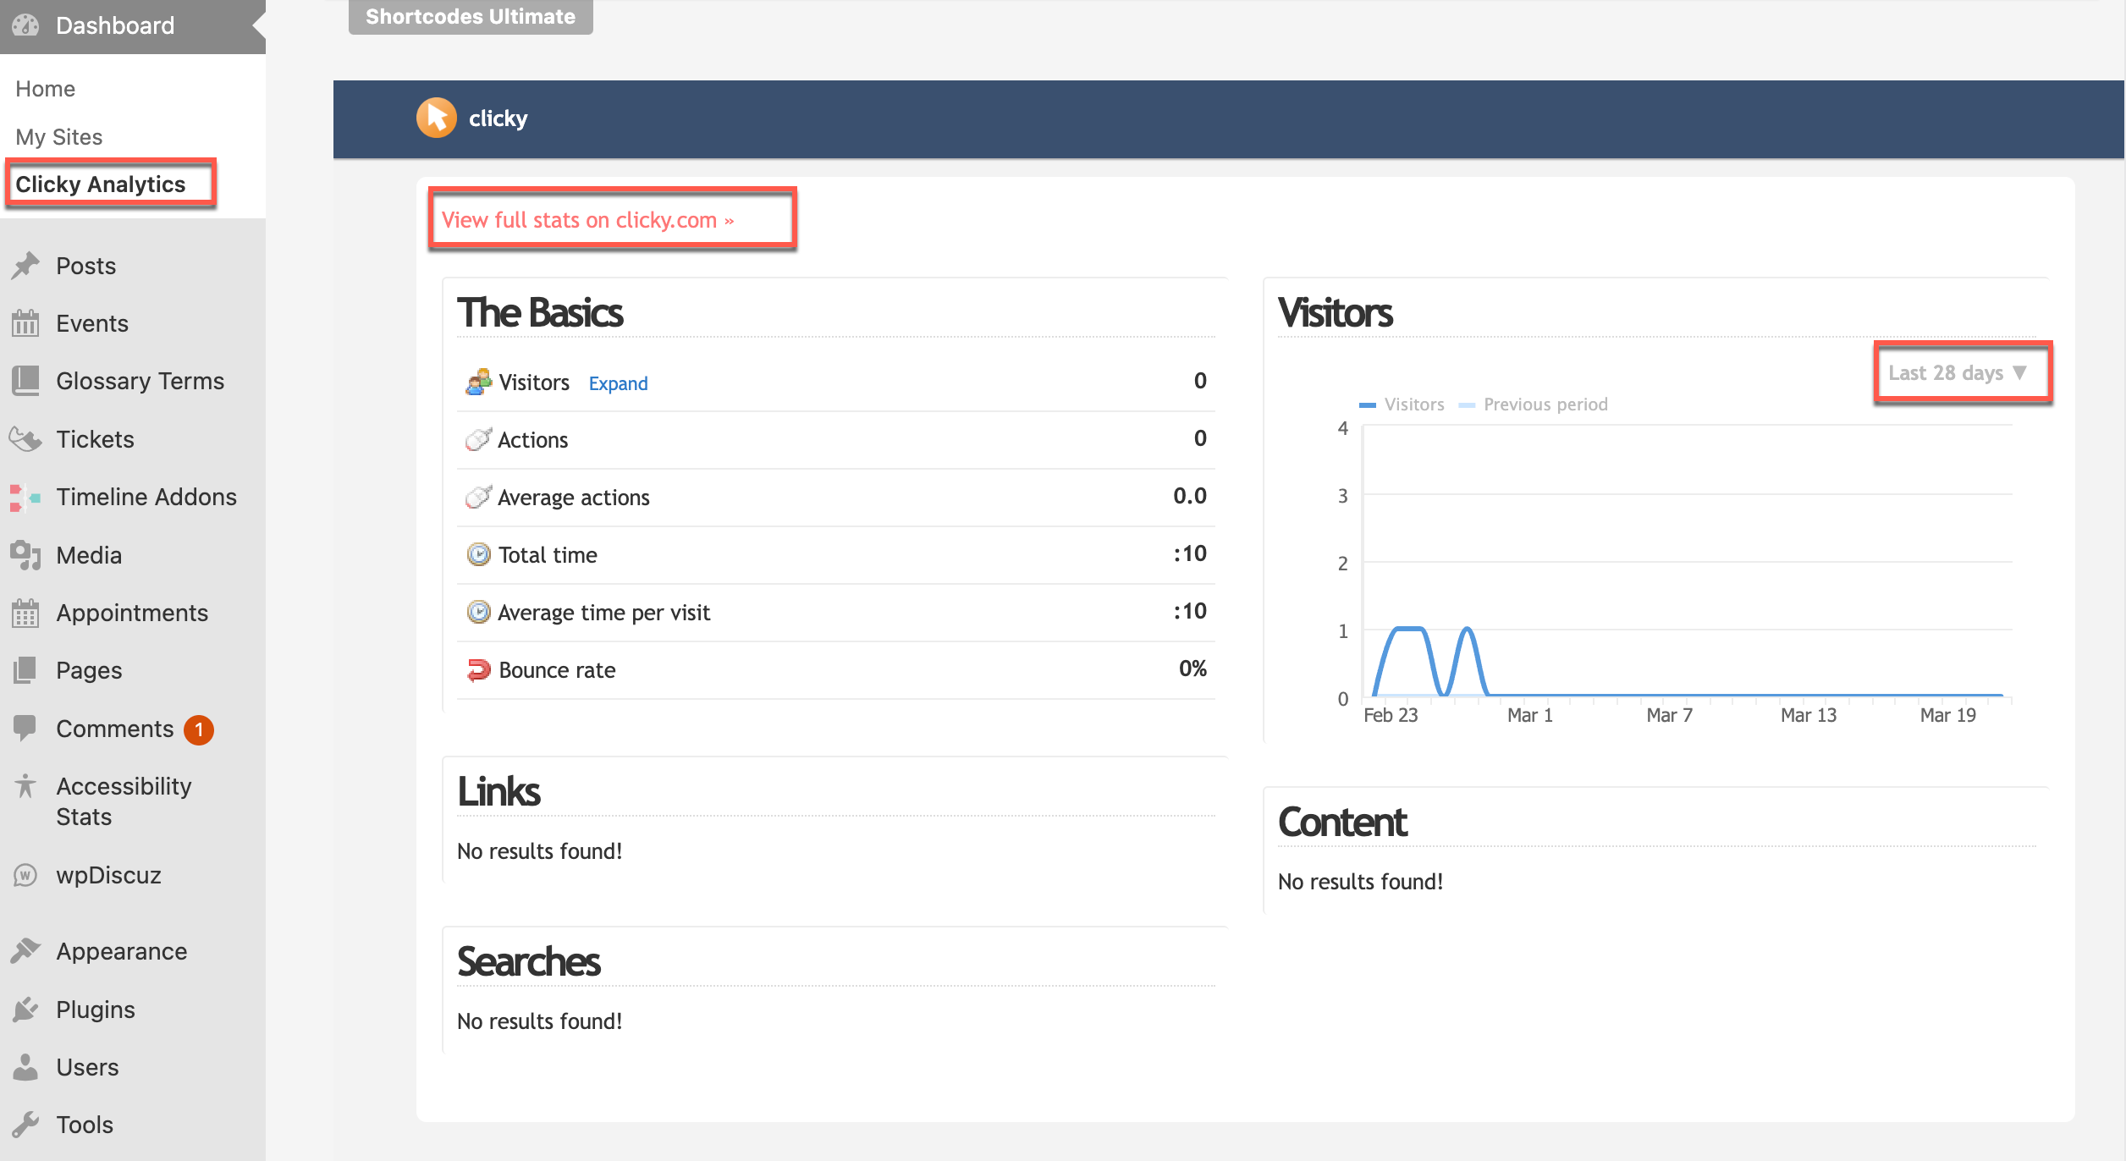
Task: Open the Events menu
Action: (92, 323)
